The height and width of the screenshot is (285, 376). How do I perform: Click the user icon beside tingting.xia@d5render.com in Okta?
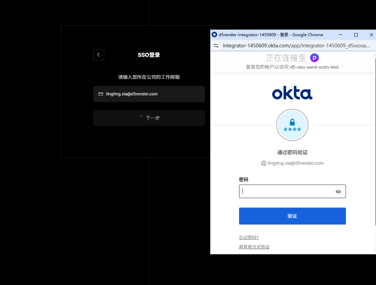tap(264, 163)
